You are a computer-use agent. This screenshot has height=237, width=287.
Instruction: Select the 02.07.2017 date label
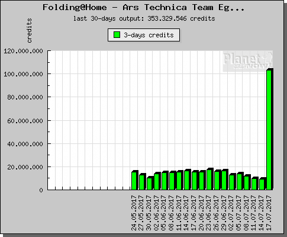(231, 213)
